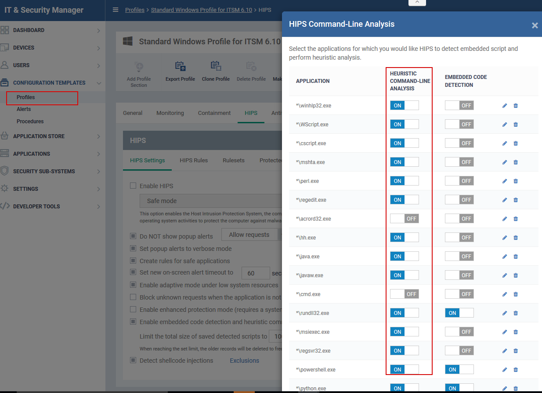
Task: Click the Dashboard sidebar icon
Action: pyautogui.click(x=5, y=30)
